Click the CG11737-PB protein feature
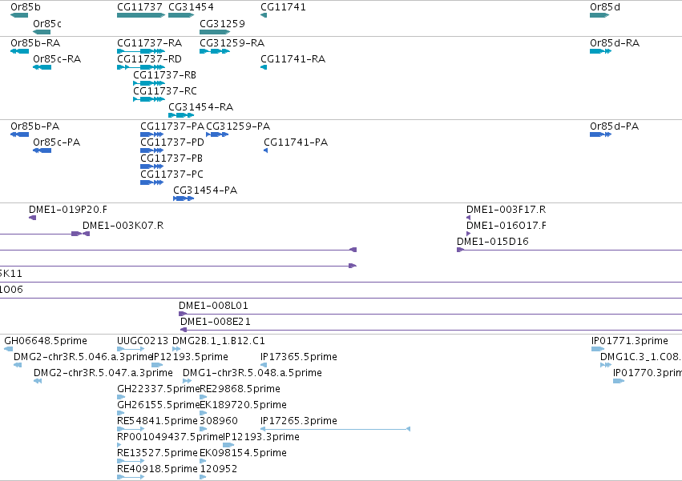This screenshot has height=481, width=682. click(x=151, y=166)
